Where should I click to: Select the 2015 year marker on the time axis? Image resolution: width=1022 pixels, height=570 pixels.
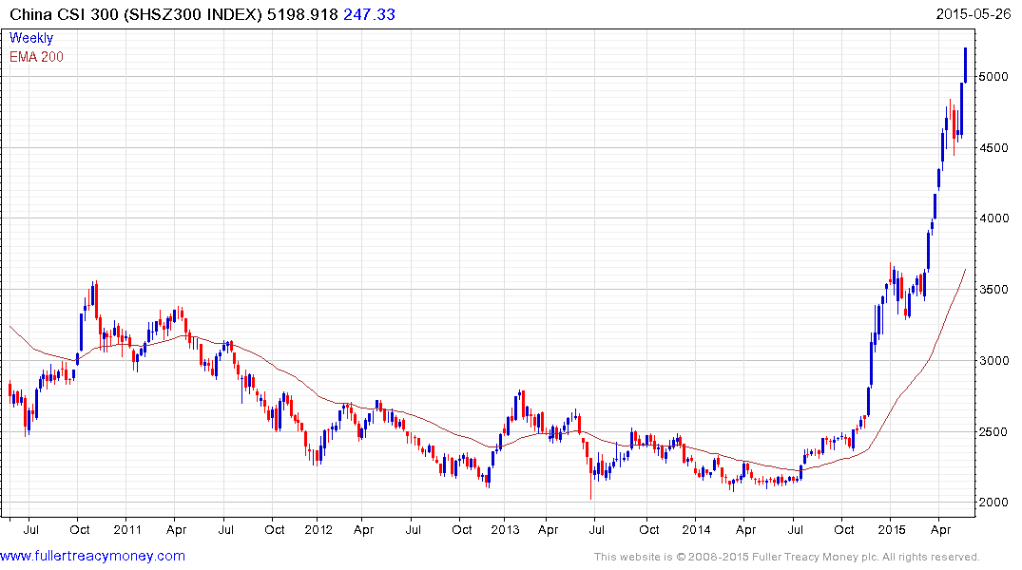[891, 529]
